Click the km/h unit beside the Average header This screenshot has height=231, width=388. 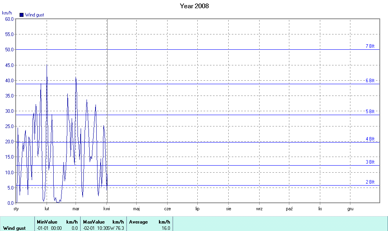164,222
